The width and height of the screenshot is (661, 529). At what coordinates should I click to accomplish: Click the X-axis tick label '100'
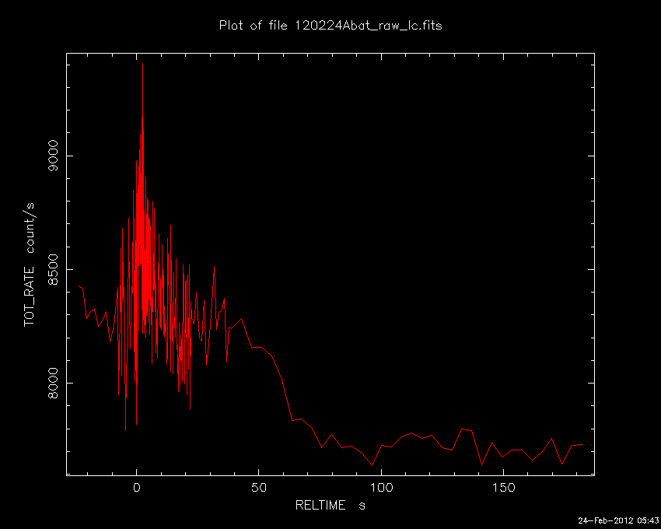[x=381, y=488]
